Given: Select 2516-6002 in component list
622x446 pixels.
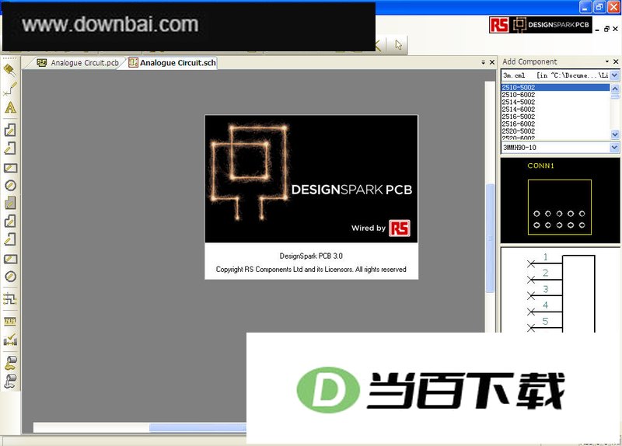Looking at the screenshot, I should [x=555, y=124].
